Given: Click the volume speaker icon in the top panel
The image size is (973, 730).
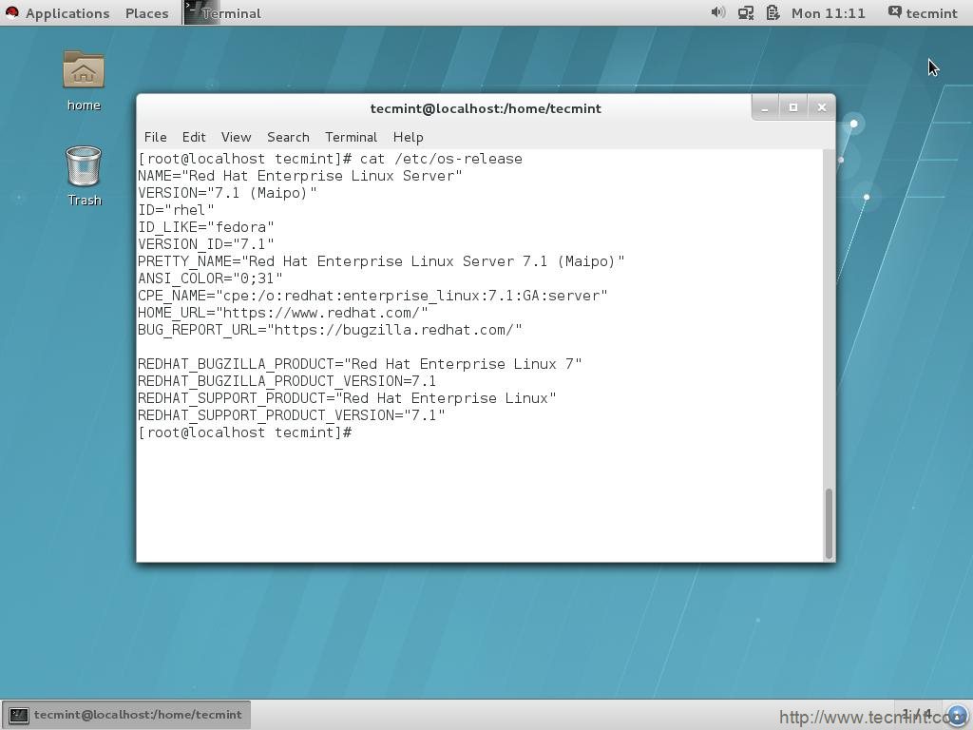Looking at the screenshot, I should (x=718, y=12).
